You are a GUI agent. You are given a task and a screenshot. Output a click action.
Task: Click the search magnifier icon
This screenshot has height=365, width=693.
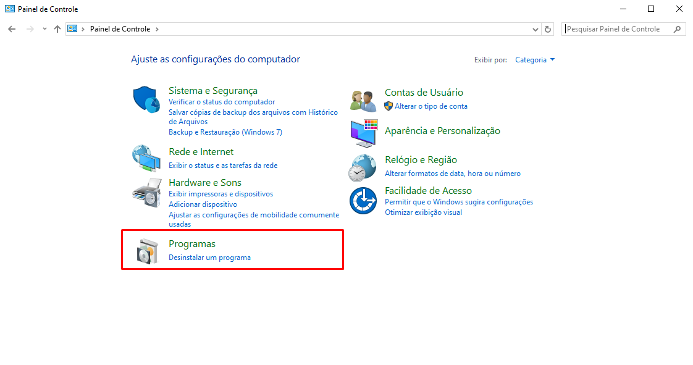click(677, 29)
